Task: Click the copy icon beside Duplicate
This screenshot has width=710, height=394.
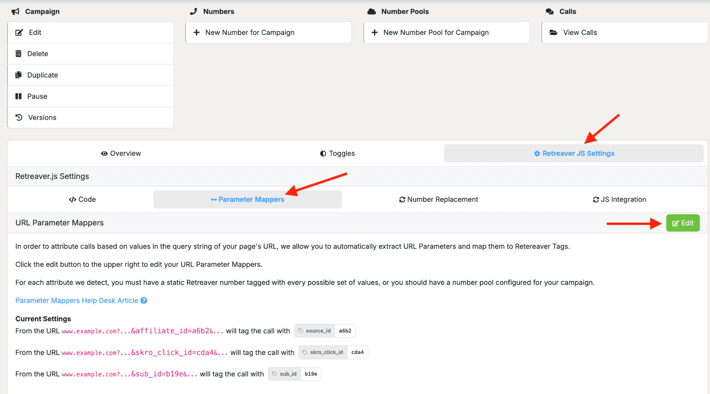Action: click(x=18, y=75)
